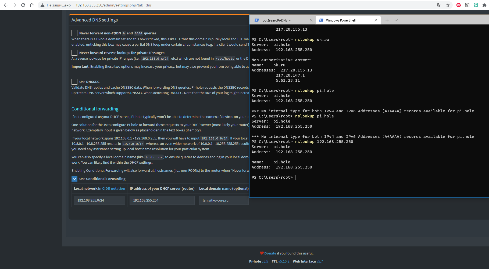Bookmark this page with the star
The height and width of the screenshot is (269, 489).
448,5
